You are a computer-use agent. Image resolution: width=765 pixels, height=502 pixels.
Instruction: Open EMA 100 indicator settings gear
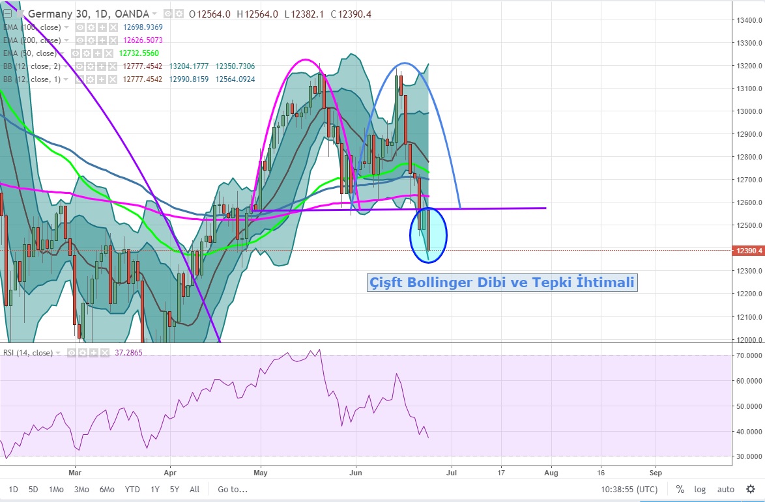91,27
